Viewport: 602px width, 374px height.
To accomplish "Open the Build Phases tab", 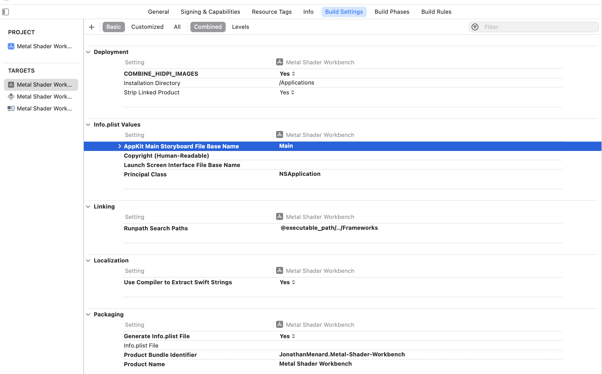I will pos(392,12).
